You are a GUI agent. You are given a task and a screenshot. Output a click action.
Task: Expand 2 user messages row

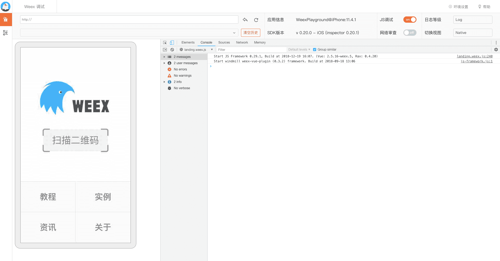[164, 63]
